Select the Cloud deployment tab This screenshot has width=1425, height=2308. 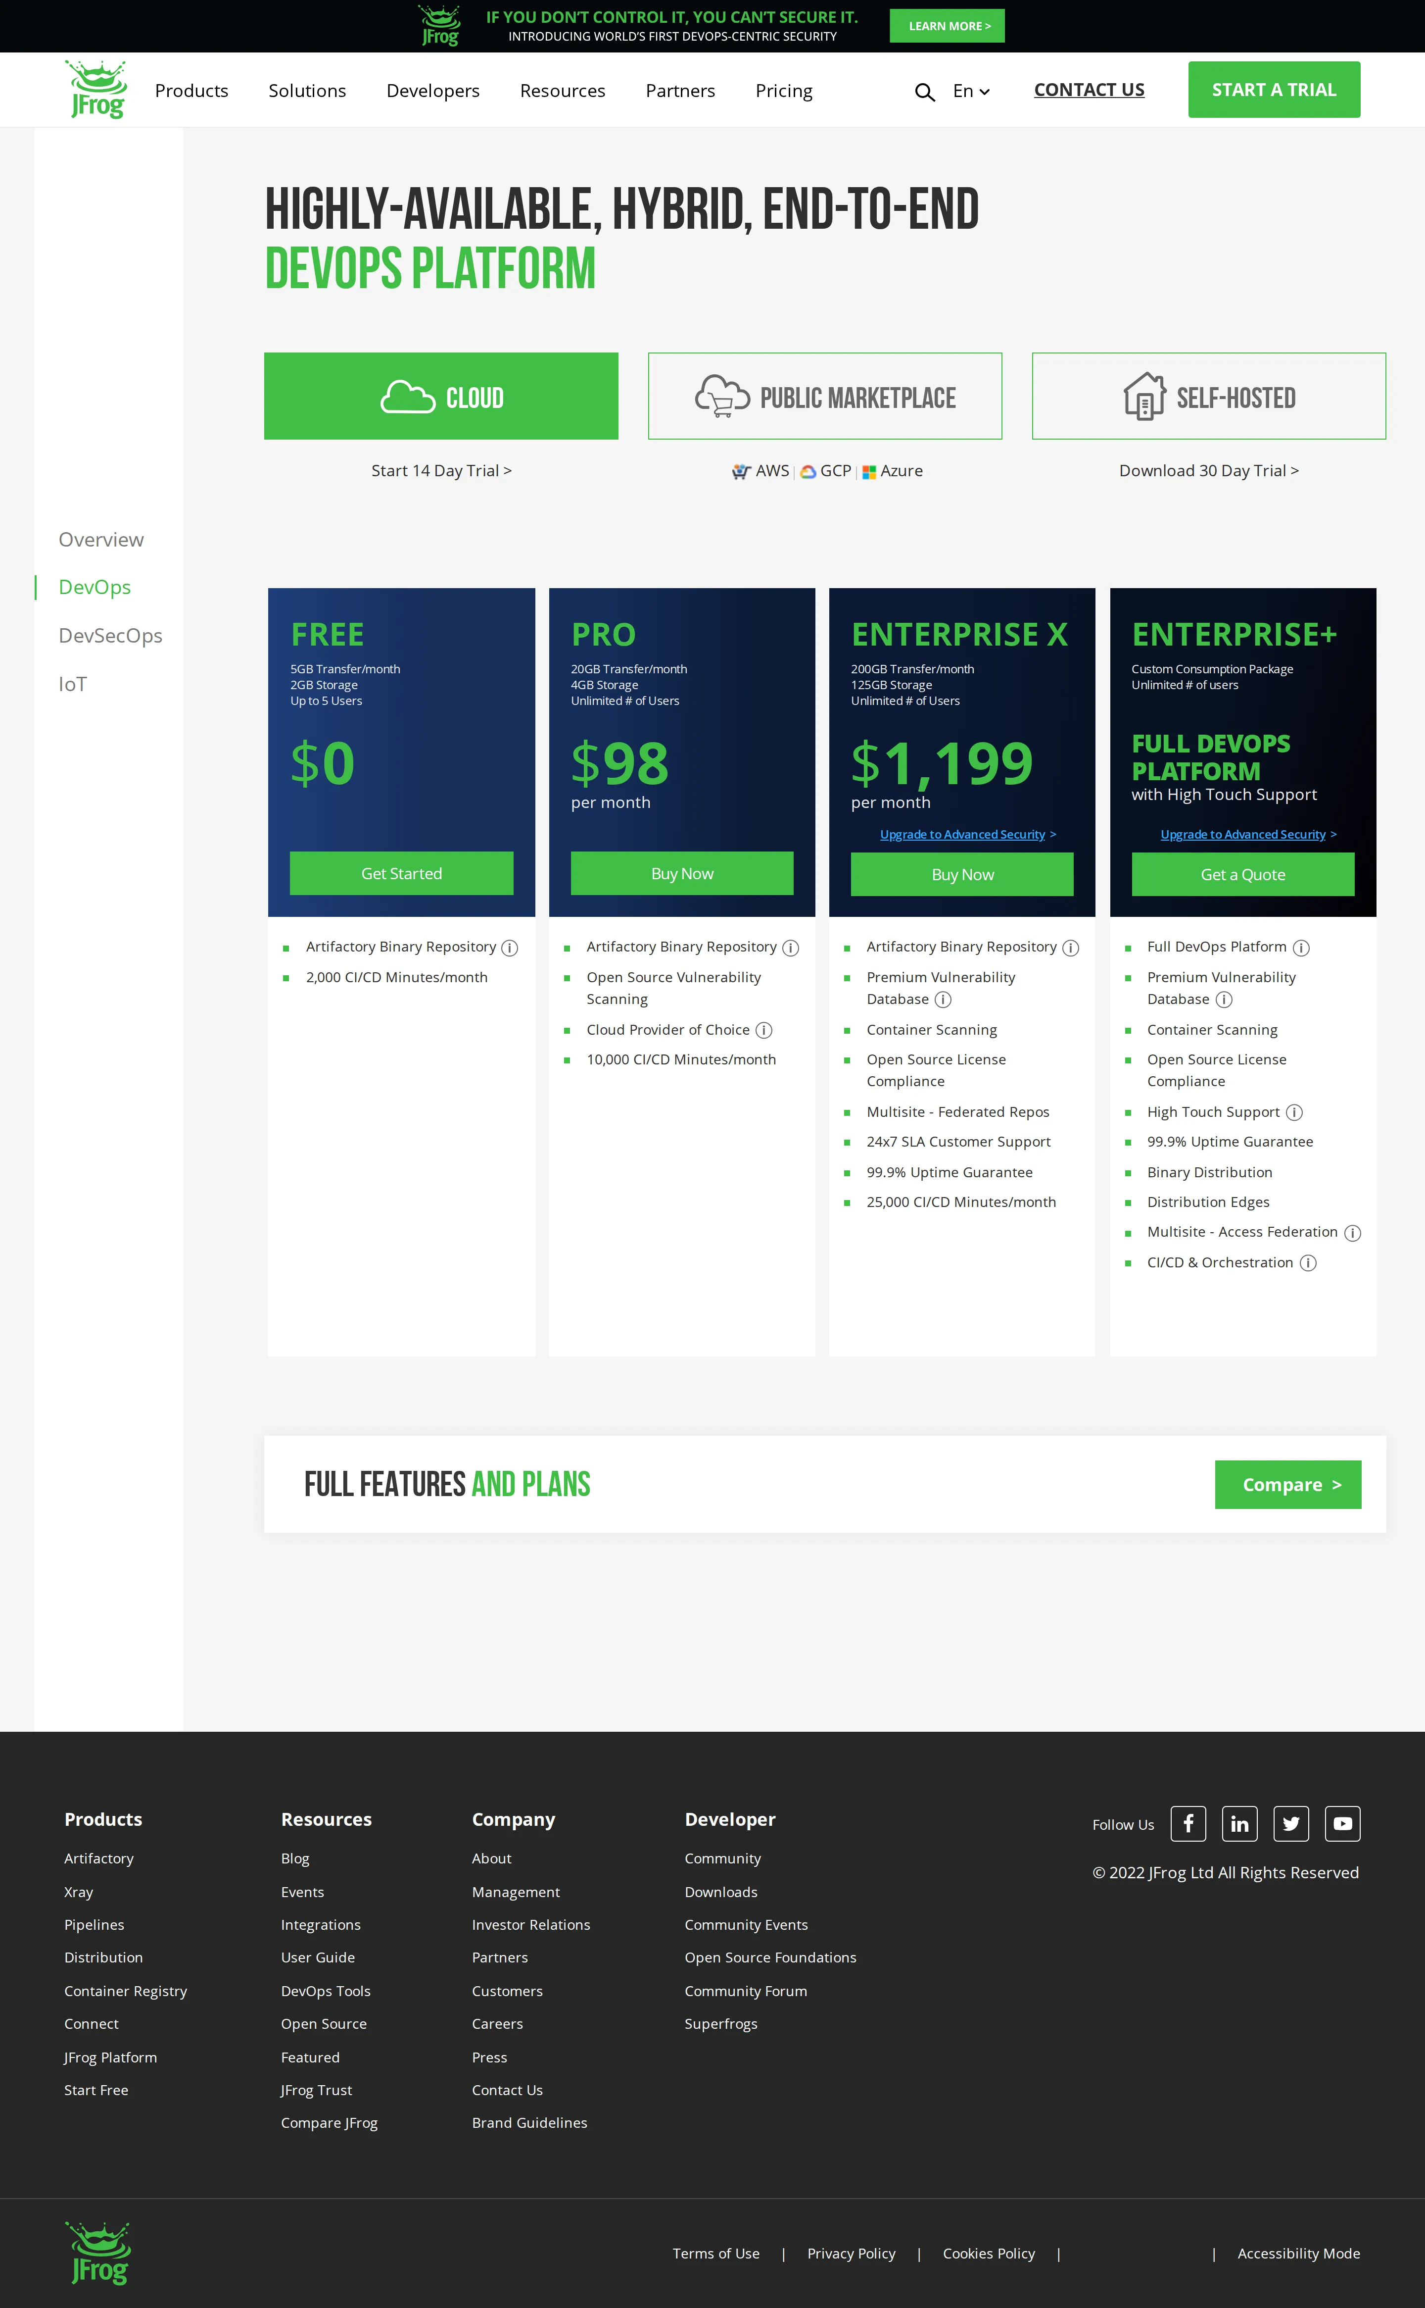coord(441,396)
